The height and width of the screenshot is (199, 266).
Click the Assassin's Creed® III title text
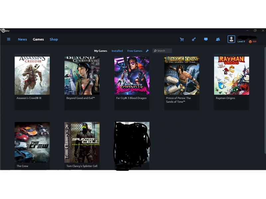click(x=29, y=98)
